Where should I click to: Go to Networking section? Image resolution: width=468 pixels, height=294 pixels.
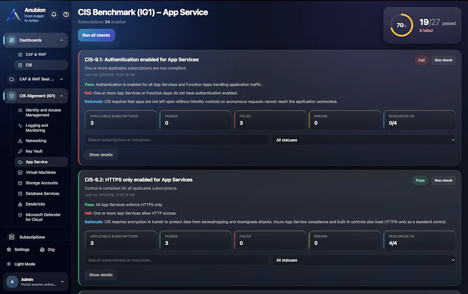[41, 141]
